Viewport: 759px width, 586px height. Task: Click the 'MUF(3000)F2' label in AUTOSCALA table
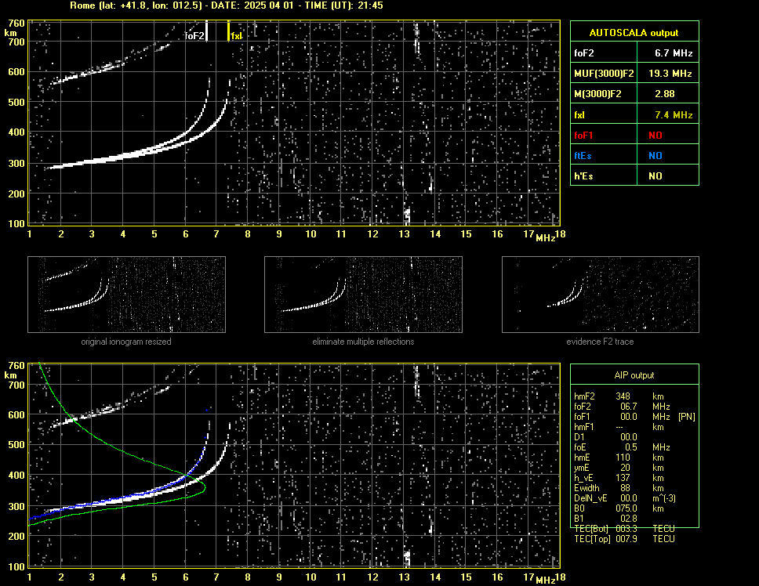tap(604, 74)
